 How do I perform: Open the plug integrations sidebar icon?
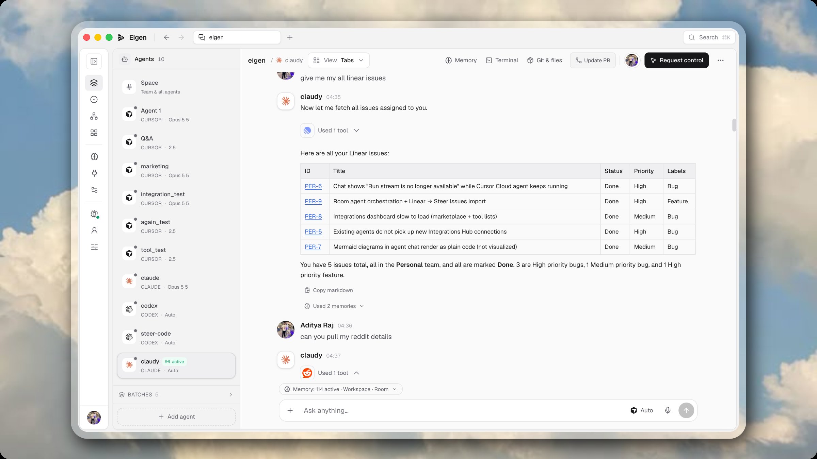point(94,173)
